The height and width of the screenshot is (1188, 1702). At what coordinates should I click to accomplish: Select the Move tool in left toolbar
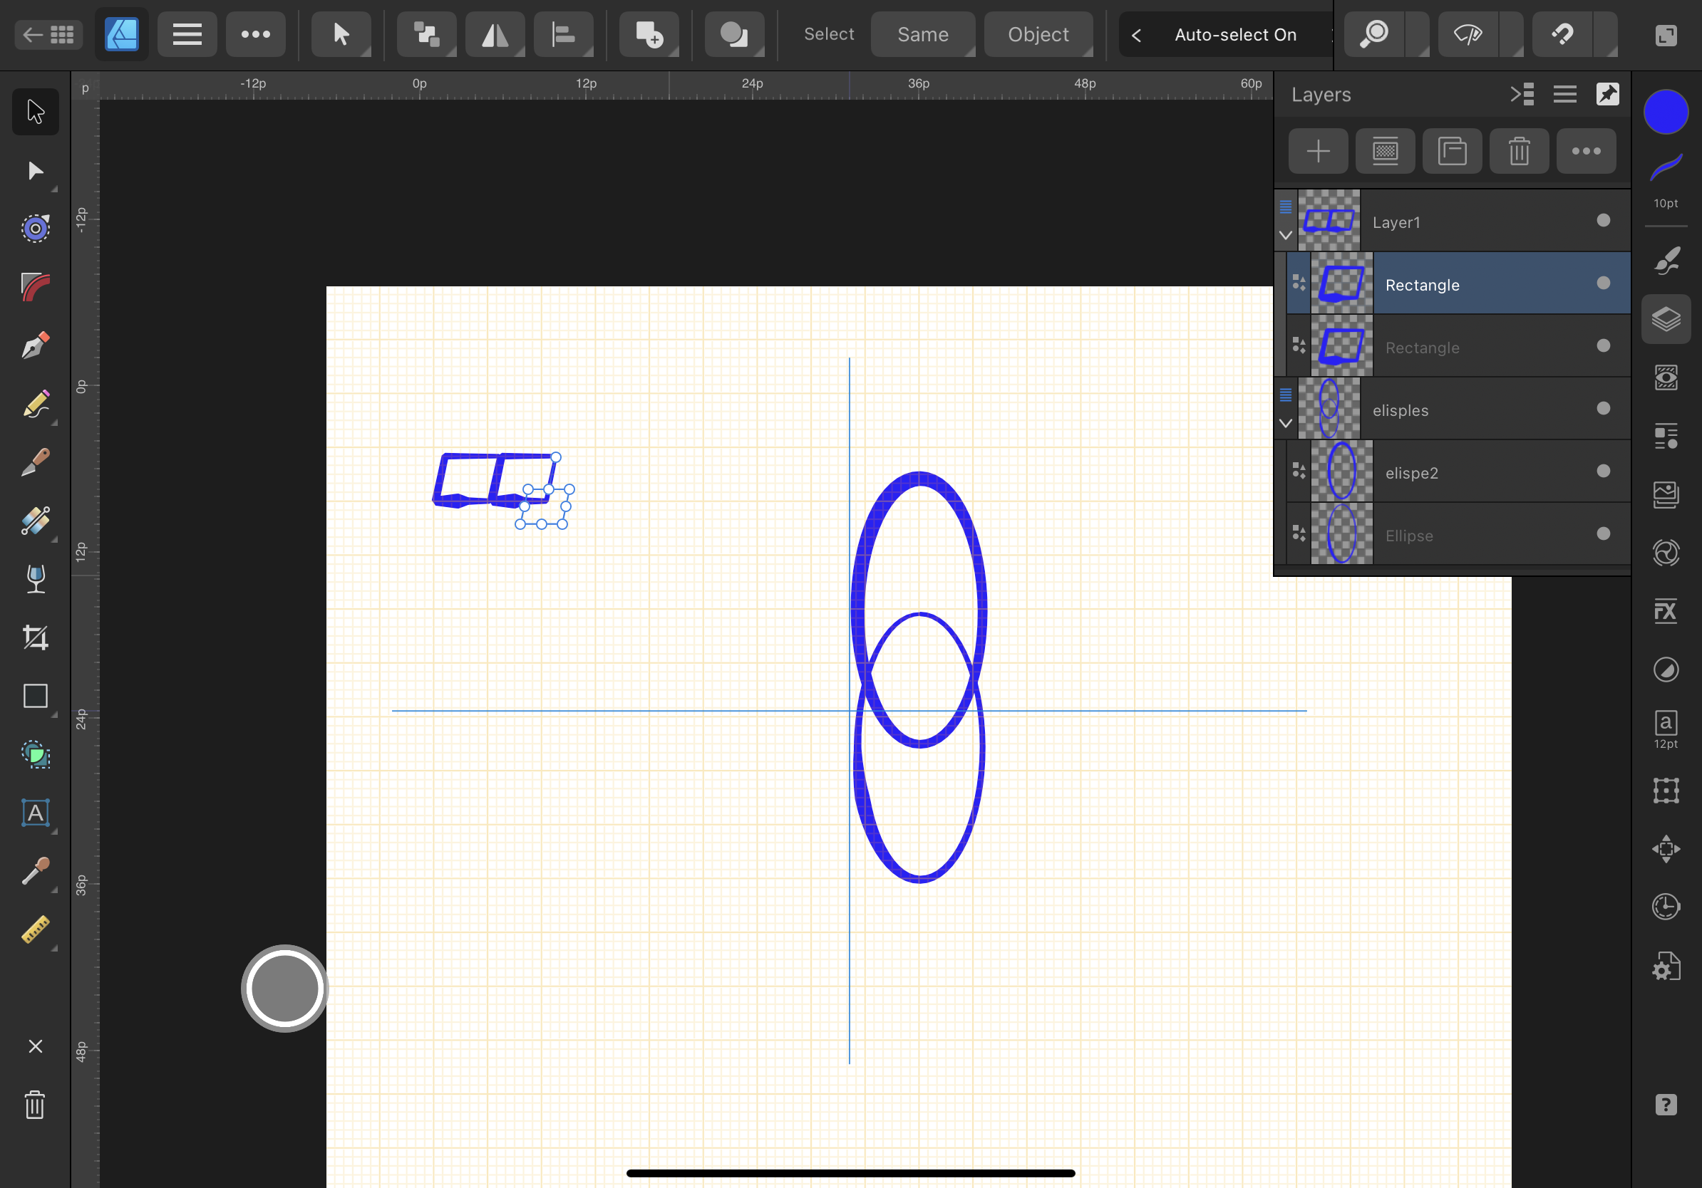(x=35, y=112)
